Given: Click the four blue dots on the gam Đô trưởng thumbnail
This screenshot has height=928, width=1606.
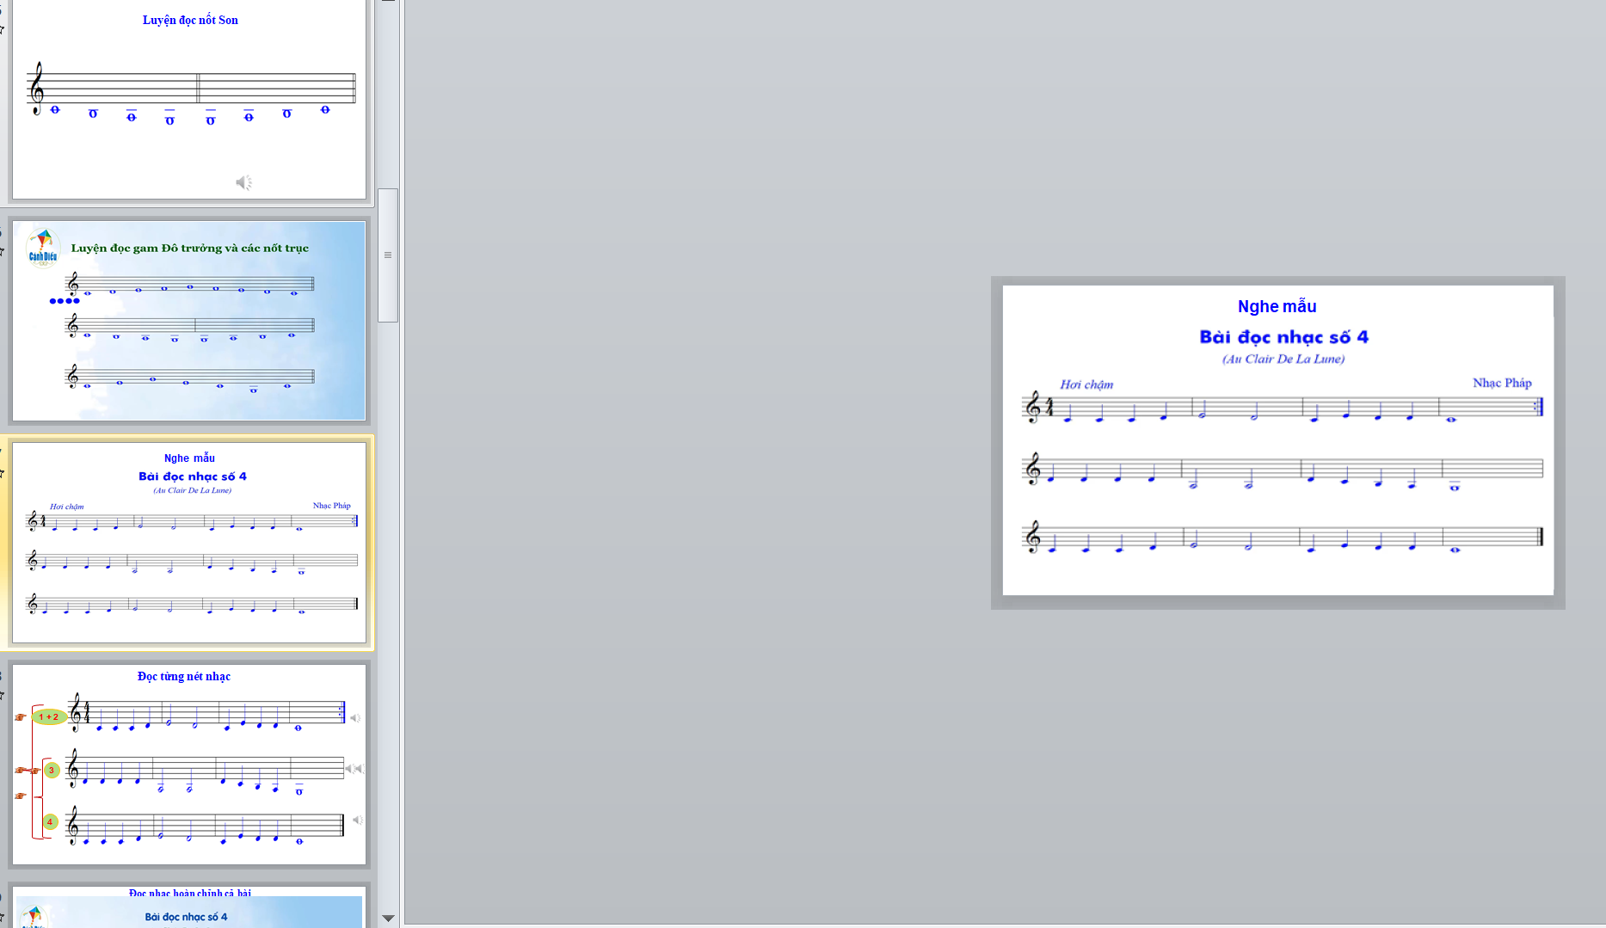Looking at the screenshot, I should tap(65, 301).
